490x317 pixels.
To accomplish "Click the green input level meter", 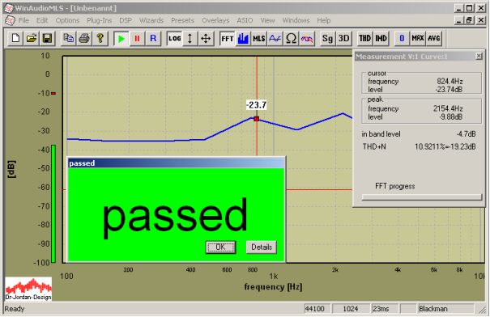I will (53, 204).
